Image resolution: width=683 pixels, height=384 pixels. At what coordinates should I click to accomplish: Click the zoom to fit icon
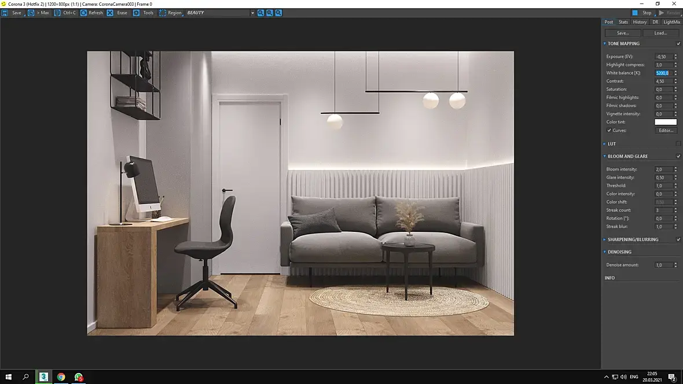point(278,13)
